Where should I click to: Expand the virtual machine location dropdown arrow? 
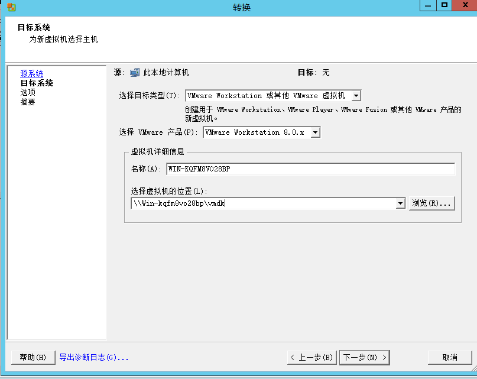(x=400, y=203)
